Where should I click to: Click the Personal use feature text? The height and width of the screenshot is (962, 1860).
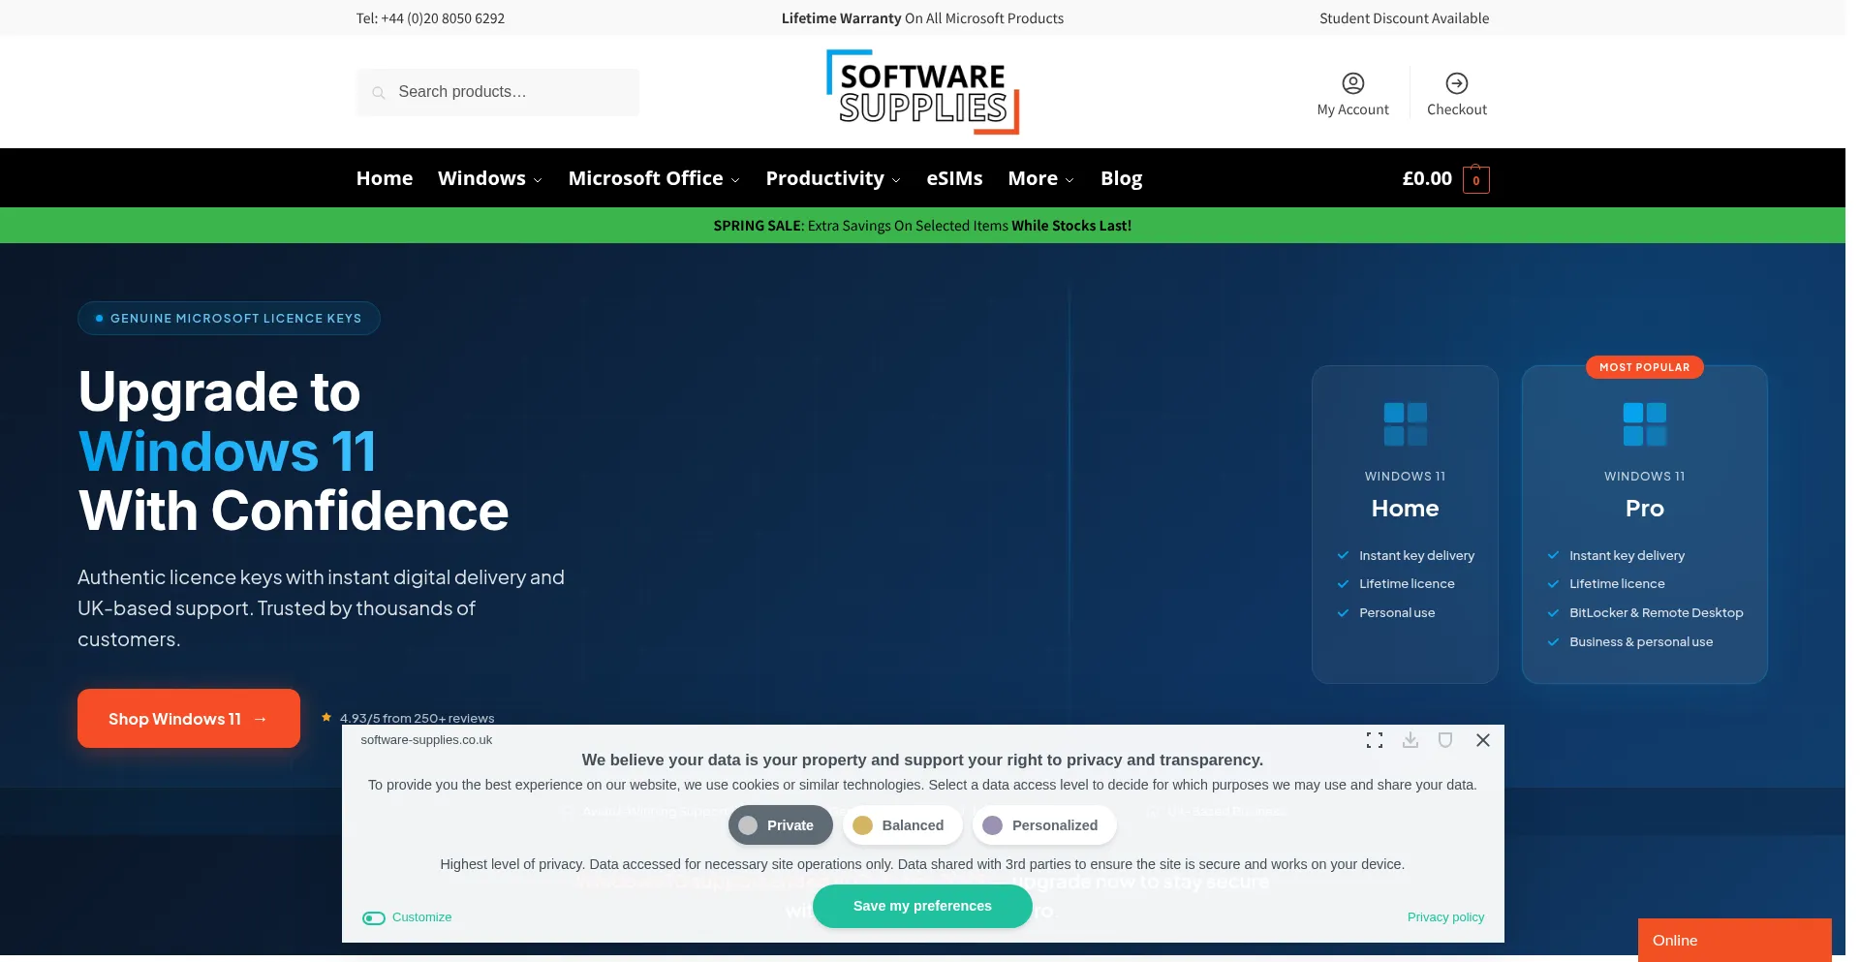tap(1397, 613)
